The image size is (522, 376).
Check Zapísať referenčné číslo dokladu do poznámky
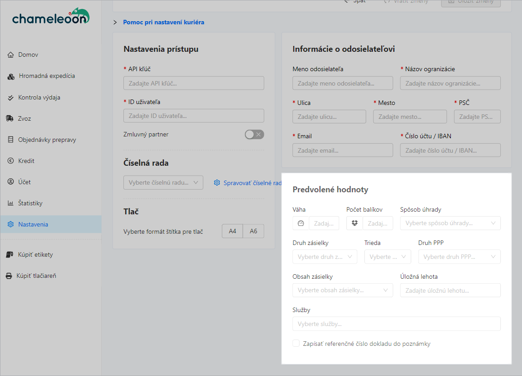(296, 344)
